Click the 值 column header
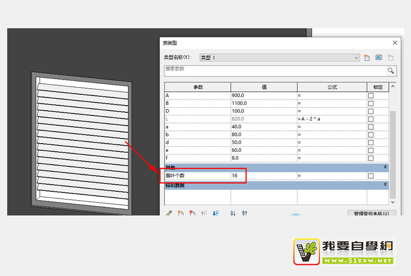The height and width of the screenshot is (276, 411). click(x=264, y=87)
